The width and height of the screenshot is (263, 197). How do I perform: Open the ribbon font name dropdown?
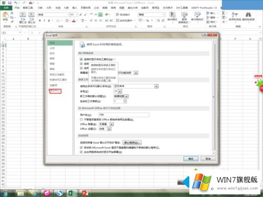(68, 15)
